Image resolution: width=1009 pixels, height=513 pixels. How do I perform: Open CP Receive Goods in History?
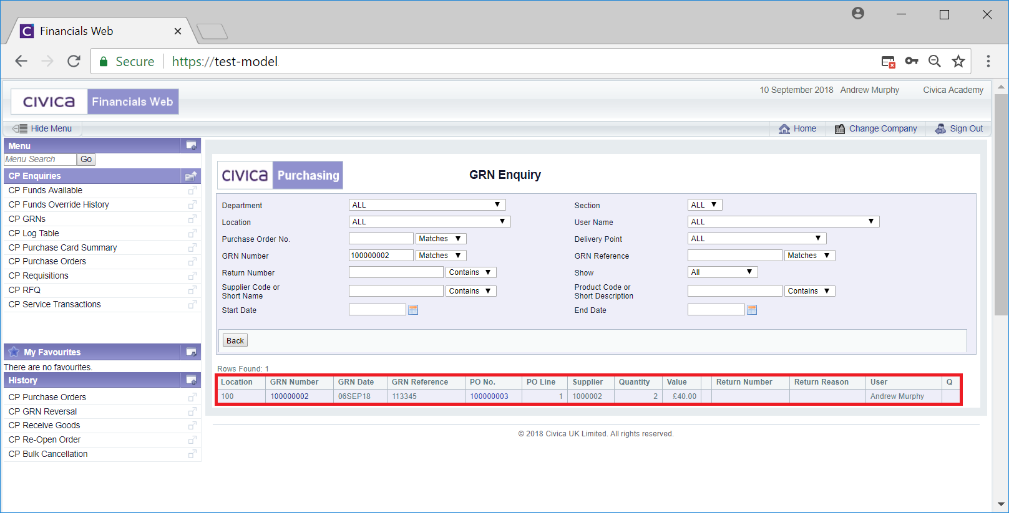coord(44,425)
